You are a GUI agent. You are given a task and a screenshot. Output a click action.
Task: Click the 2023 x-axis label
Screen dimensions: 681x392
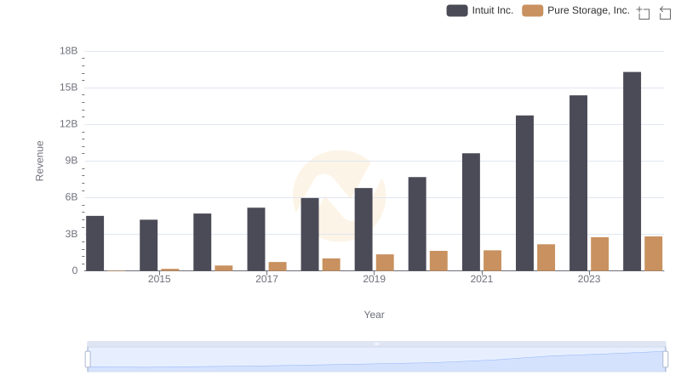tap(589, 279)
